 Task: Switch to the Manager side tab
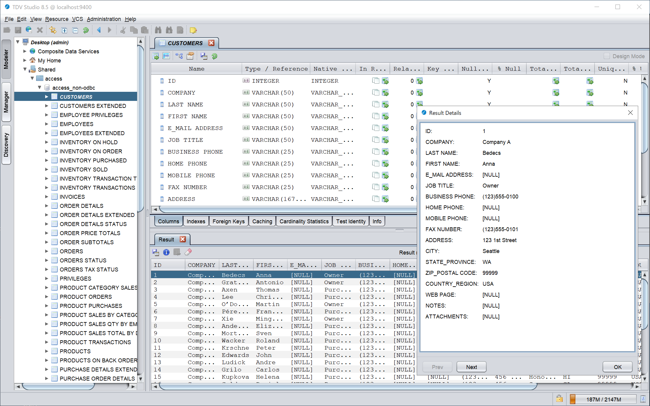(x=6, y=102)
